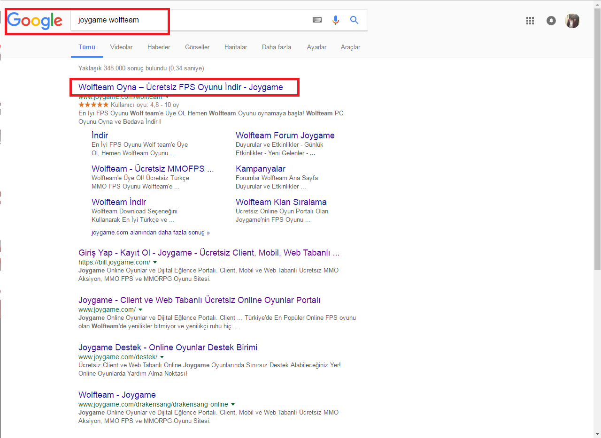Open the Araçlar tools
601x438 pixels.
(350, 47)
